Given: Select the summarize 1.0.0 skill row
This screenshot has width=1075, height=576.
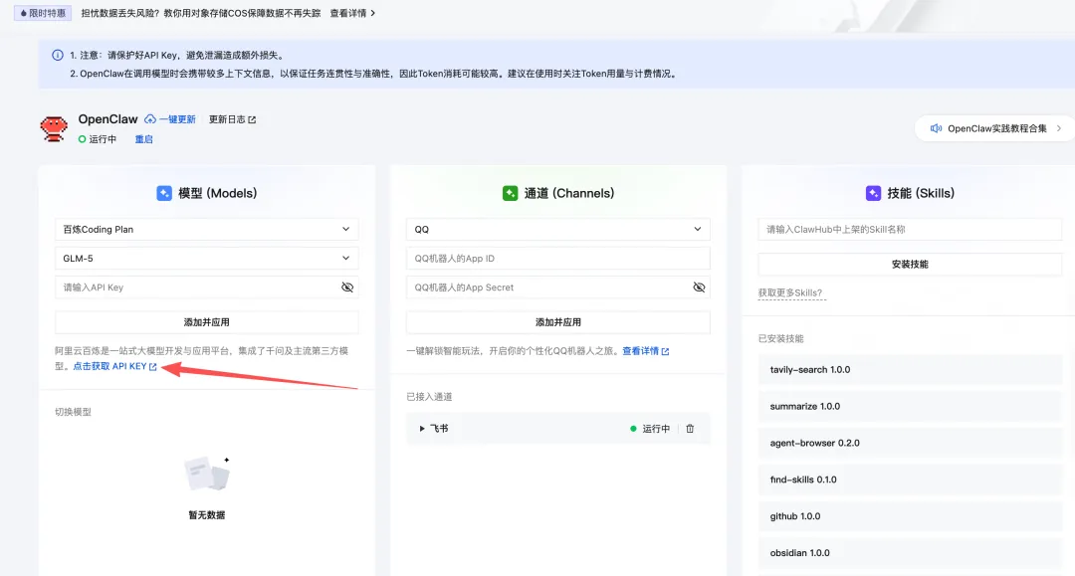Looking at the screenshot, I should click(x=910, y=406).
